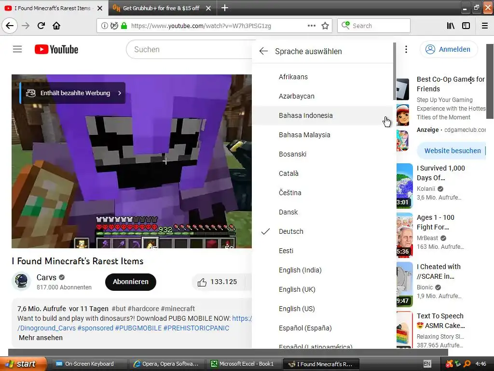494x371 pixels.
Task: Click the browser Search box
Action: pos(374,26)
